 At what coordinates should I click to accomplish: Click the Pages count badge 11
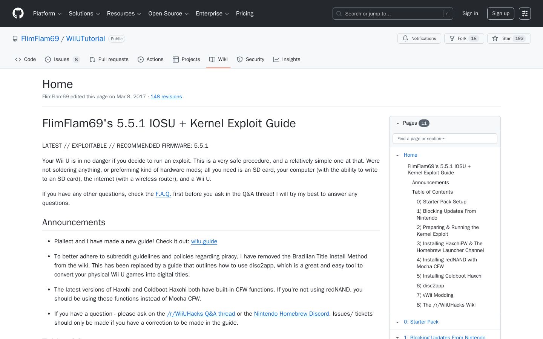424,123
